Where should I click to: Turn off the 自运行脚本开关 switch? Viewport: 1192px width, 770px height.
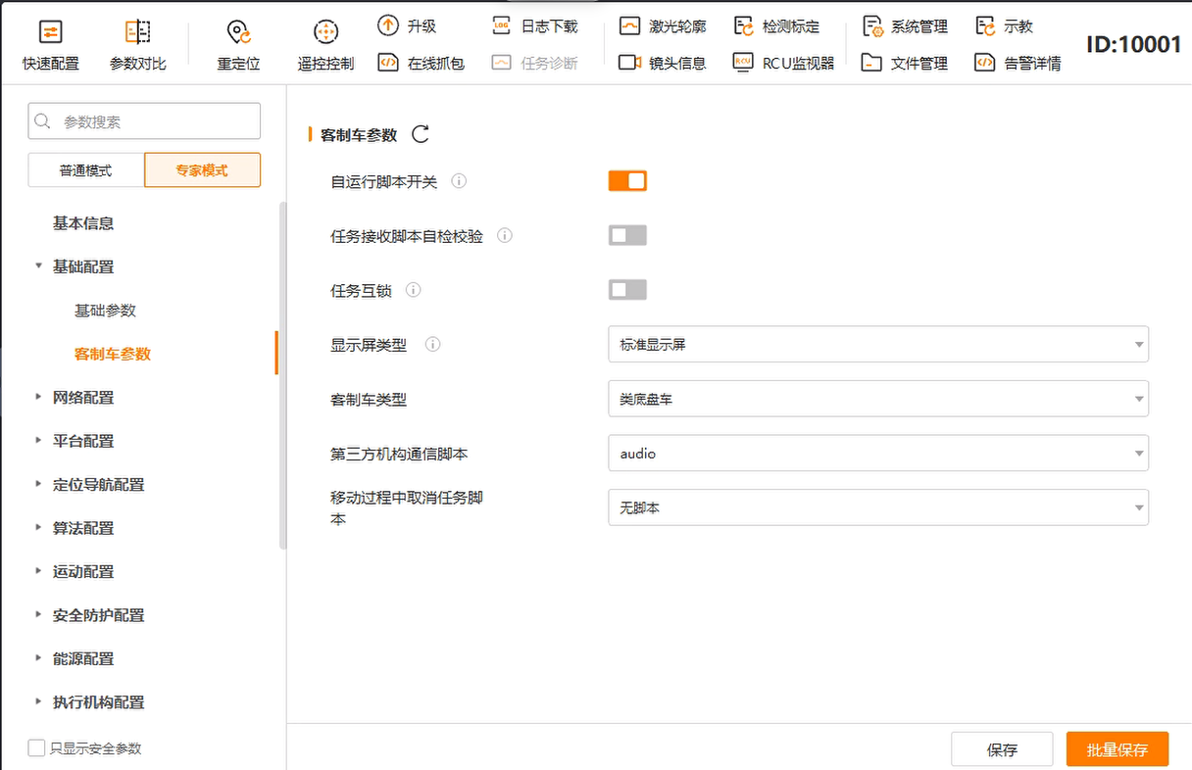click(x=627, y=181)
